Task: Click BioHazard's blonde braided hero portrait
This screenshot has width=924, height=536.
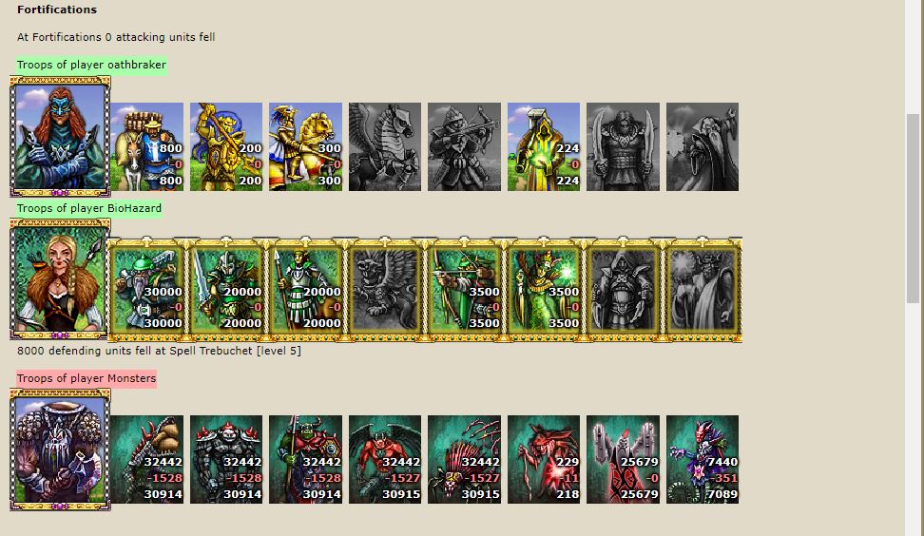Action: click(60, 278)
